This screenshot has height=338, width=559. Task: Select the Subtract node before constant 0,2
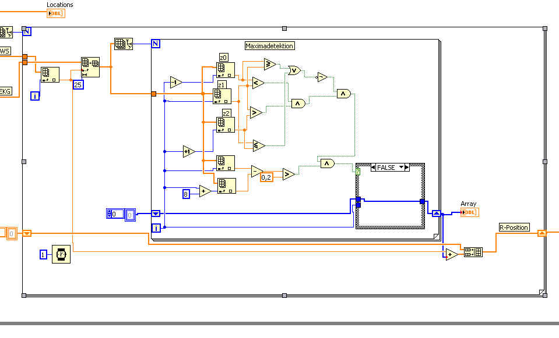pos(256,172)
